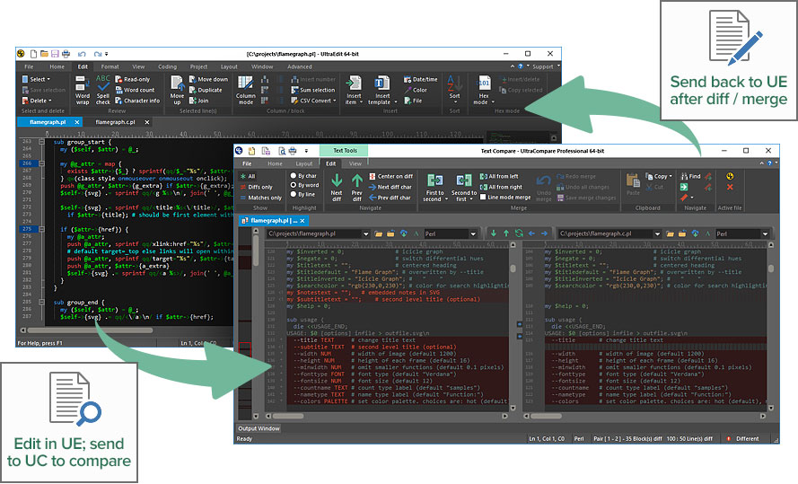The height and width of the screenshot is (484, 798).
Task: Click left compare pane vertical scrollbar
Action: coord(513,268)
